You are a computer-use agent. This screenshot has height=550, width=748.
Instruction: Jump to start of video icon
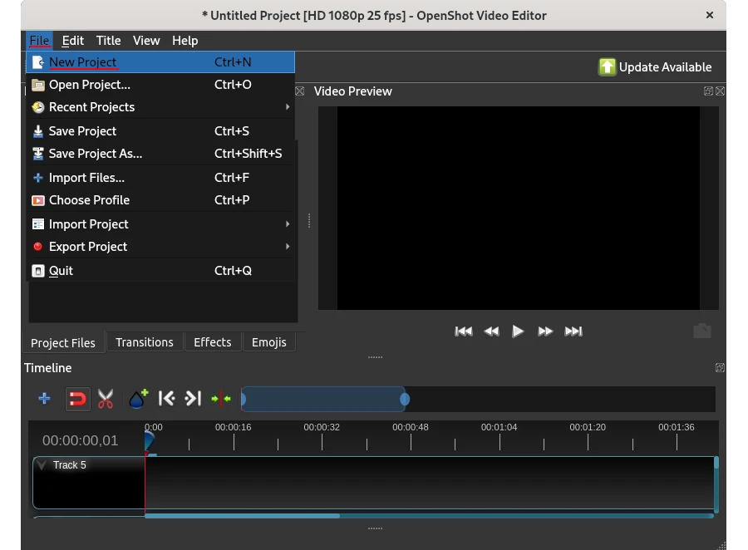[464, 331]
